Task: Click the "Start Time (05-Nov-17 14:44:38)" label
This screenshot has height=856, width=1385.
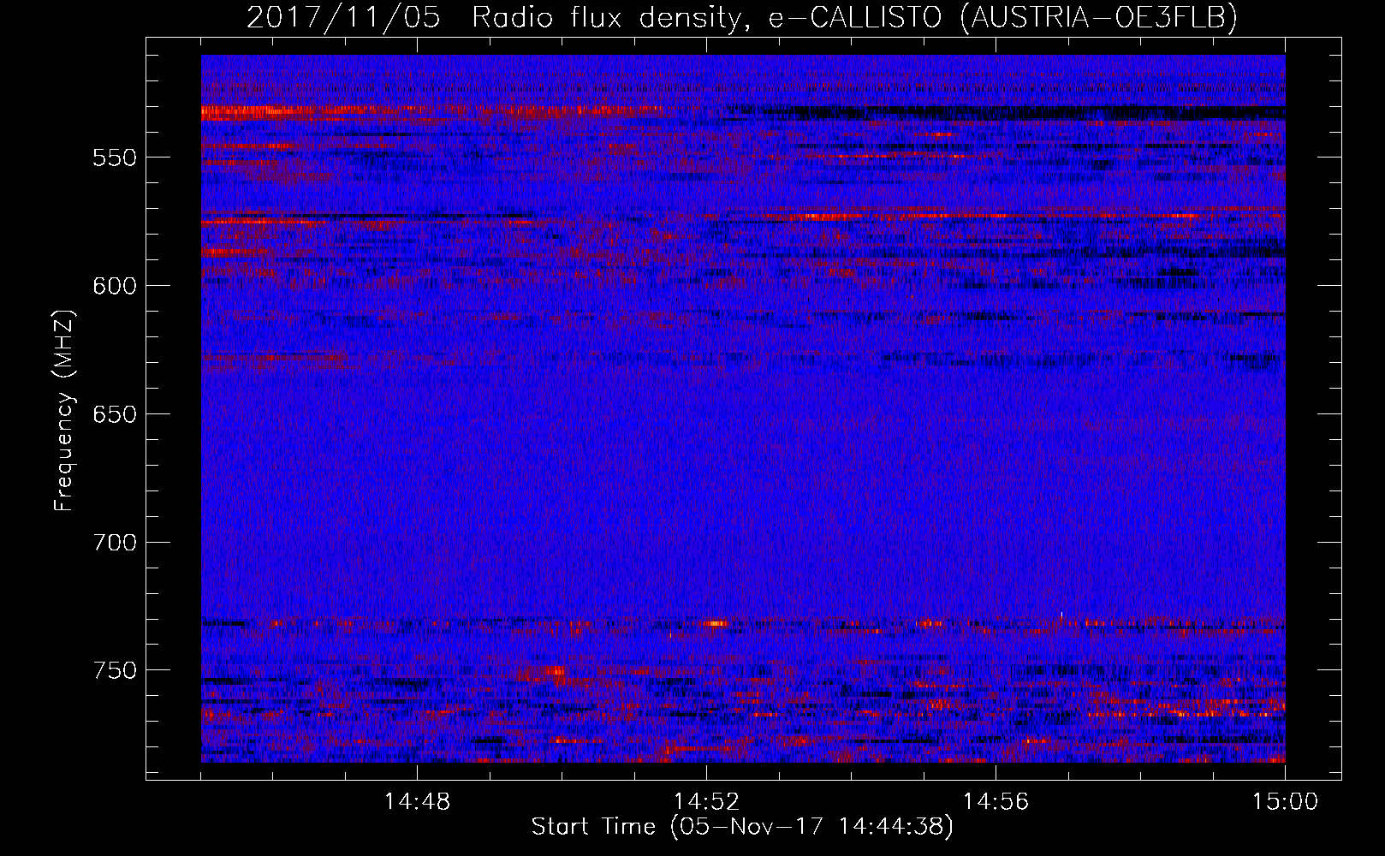Action: [742, 827]
